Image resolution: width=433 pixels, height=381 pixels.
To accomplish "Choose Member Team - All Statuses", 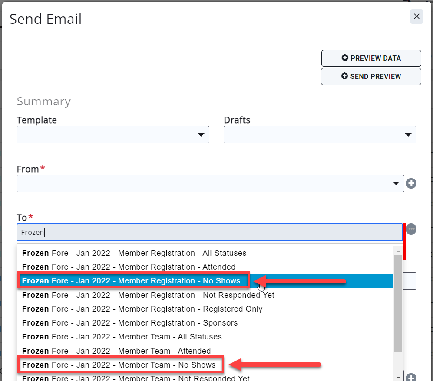I will tap(122, 337).
